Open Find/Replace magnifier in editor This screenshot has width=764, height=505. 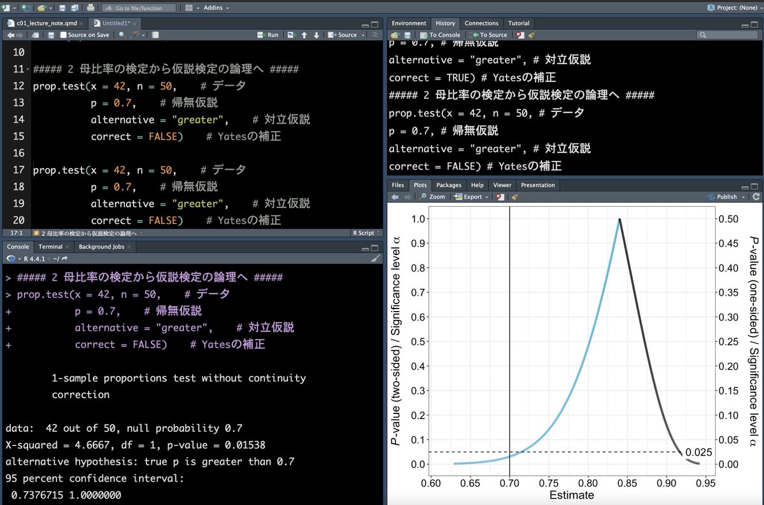pyautogui.click(x=122, y=35)
